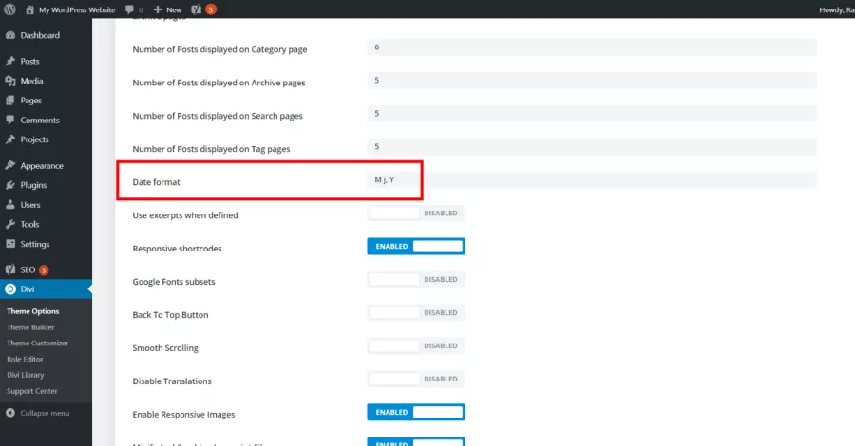This screenshot has height=446, width=855.
Task: Open the Dashboard menu label
Action: coord(40,35)
